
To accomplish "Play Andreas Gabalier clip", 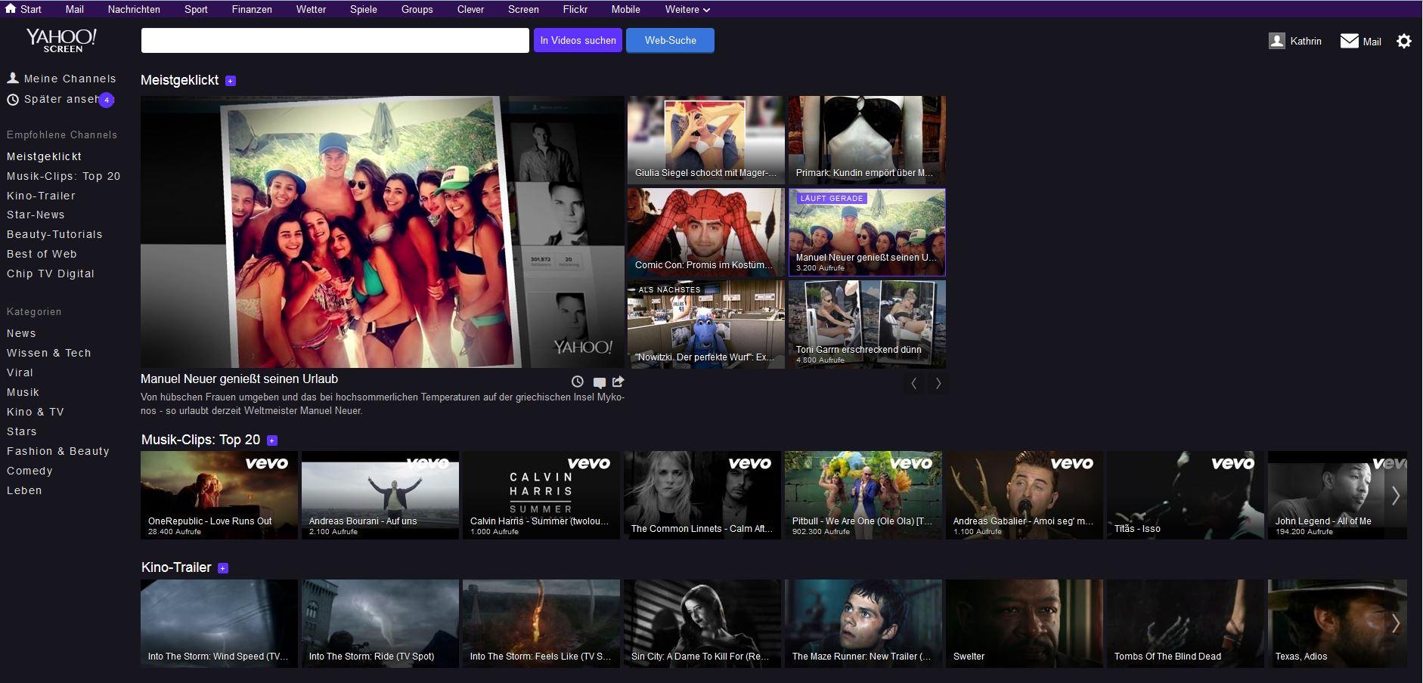I will click(x=1025, y=495).
